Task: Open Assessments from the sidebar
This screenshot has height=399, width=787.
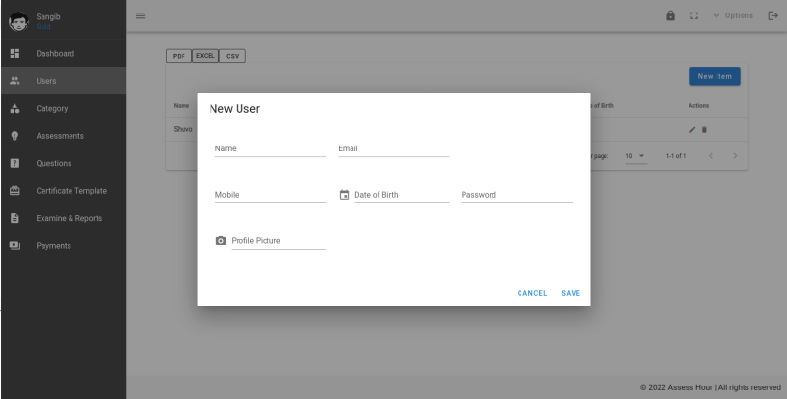Action: click(x=60, y=136)
